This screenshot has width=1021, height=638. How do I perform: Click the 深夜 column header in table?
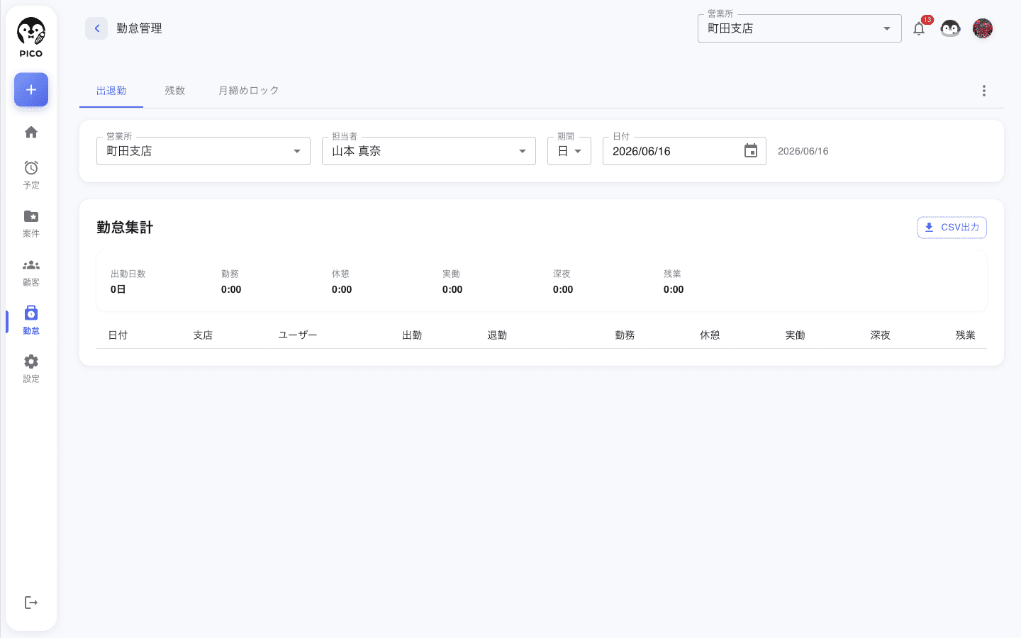tap(880, 335)
